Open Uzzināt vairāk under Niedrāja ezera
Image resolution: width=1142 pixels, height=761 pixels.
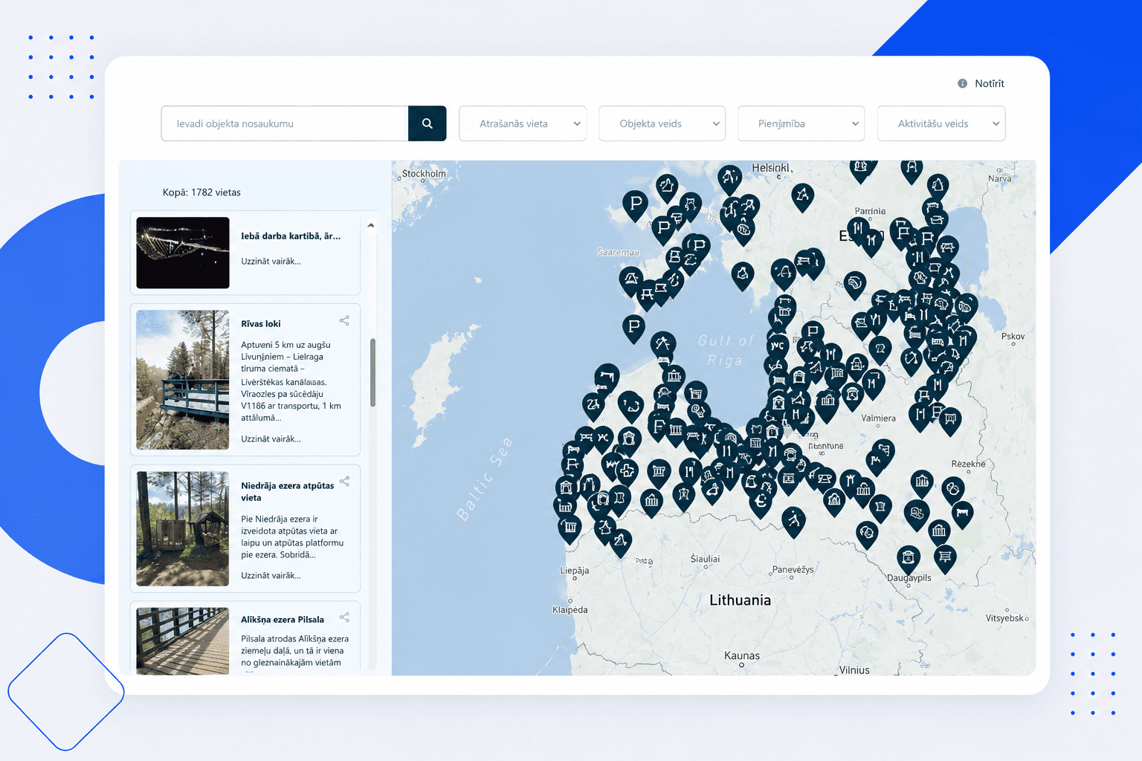(271, 575)
